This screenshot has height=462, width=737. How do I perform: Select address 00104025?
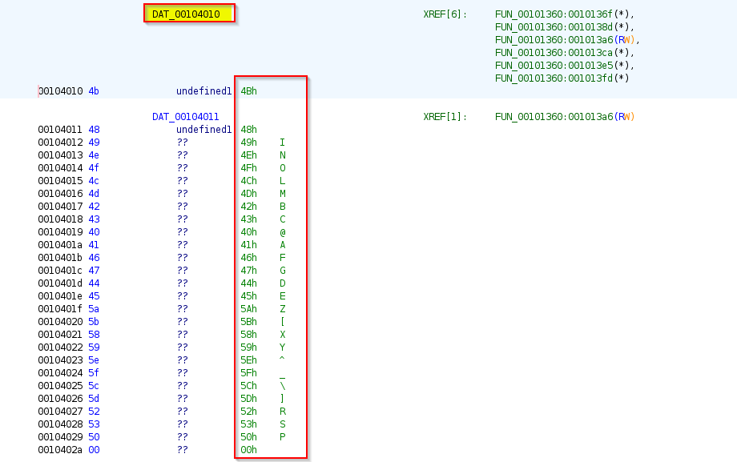click(60, 386)
